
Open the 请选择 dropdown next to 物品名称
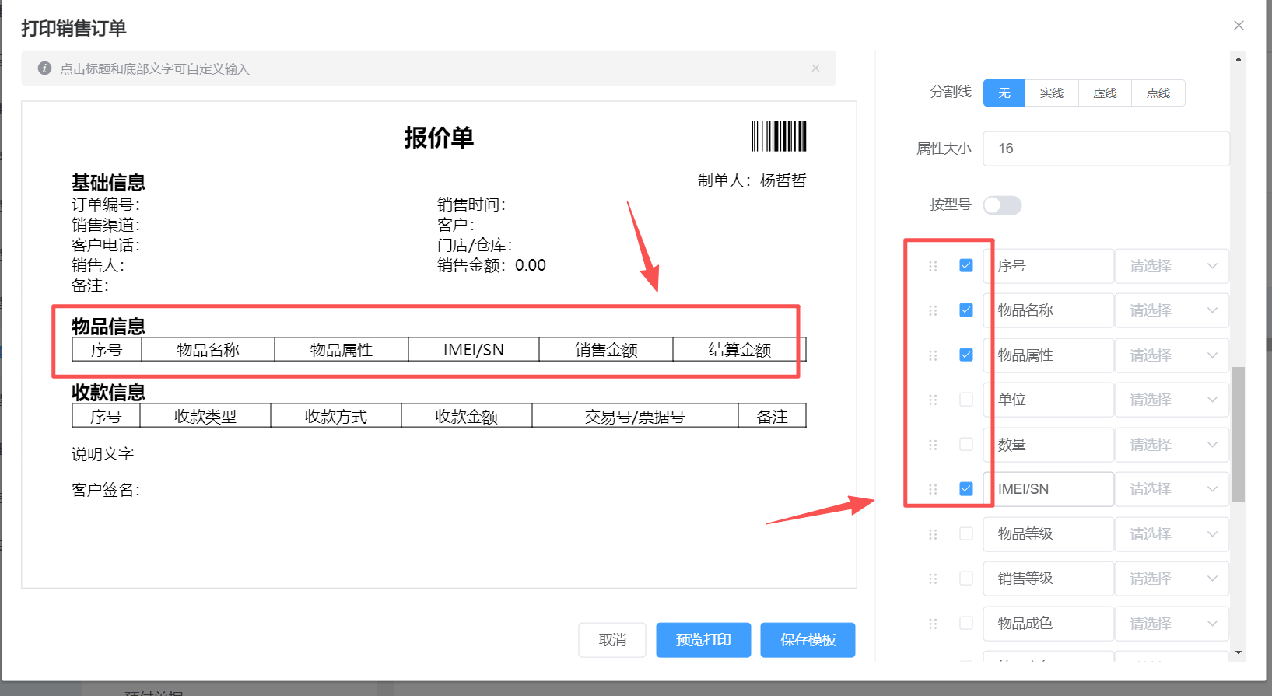click(1172, 310)
